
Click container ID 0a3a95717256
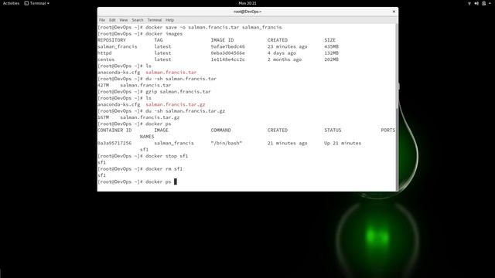click(x=114, y=143)
